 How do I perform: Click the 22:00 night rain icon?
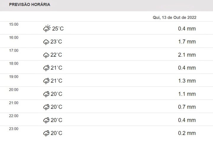tap(46, 120)
